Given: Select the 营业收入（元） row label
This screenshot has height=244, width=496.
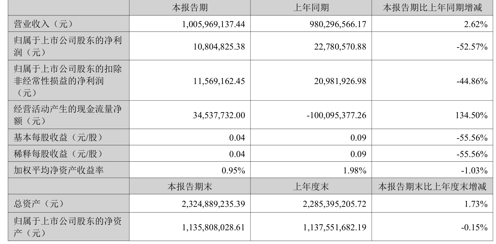Looking at the screenshot, I should point(43,24).
